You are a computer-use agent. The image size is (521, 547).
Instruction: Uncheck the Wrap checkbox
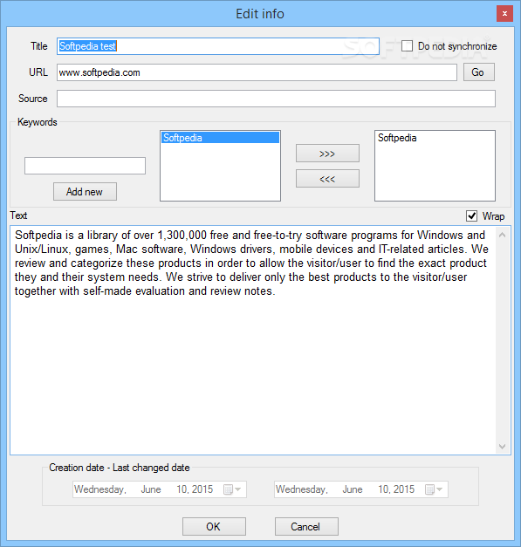point(471,216)
